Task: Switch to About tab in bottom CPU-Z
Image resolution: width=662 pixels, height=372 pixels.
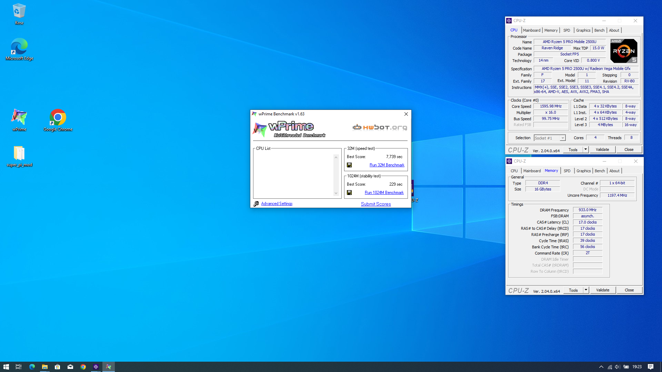Action: click(614, 171)
